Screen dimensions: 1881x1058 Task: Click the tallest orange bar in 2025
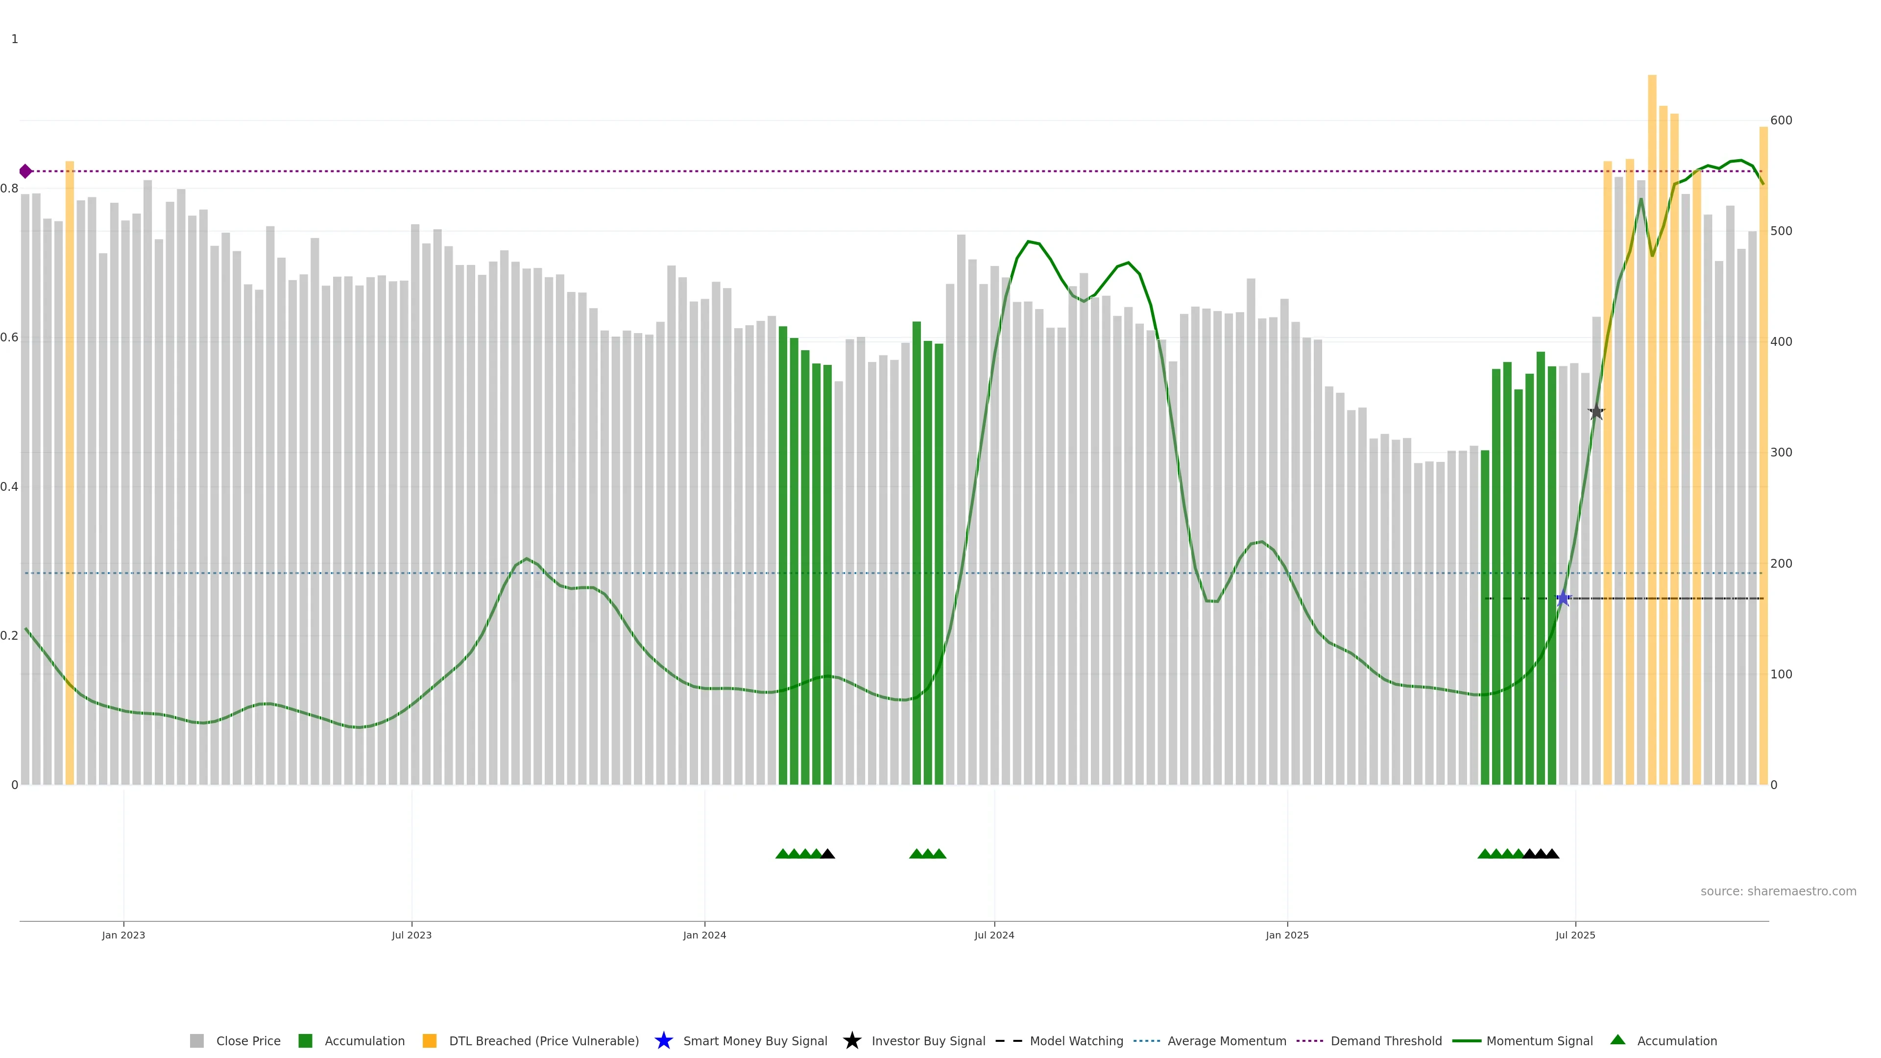[x=1652, y=365]
